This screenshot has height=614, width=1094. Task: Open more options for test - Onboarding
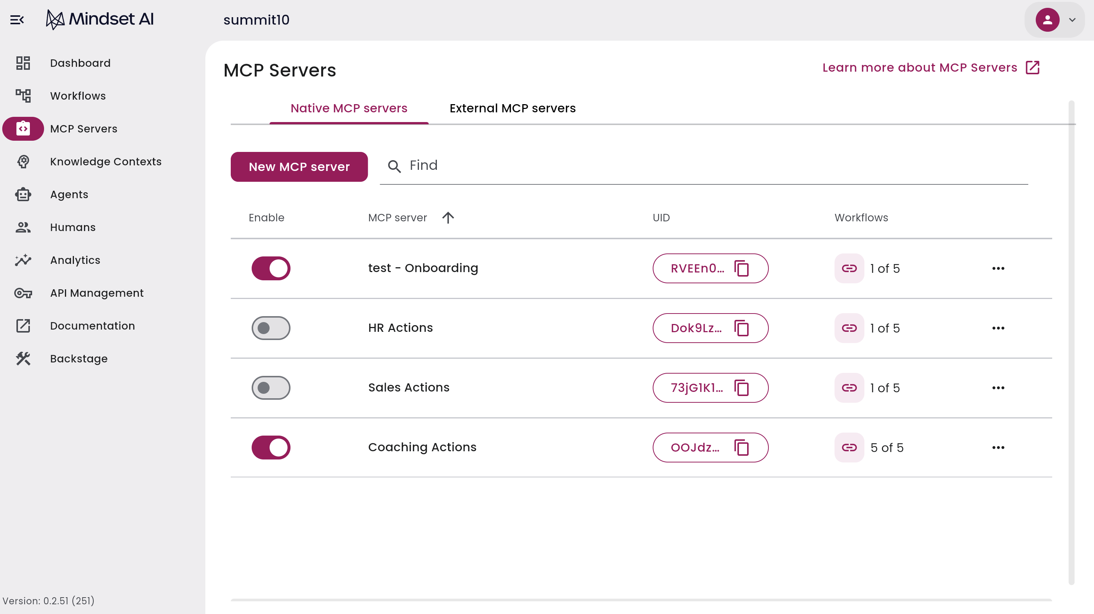[998, 268]
